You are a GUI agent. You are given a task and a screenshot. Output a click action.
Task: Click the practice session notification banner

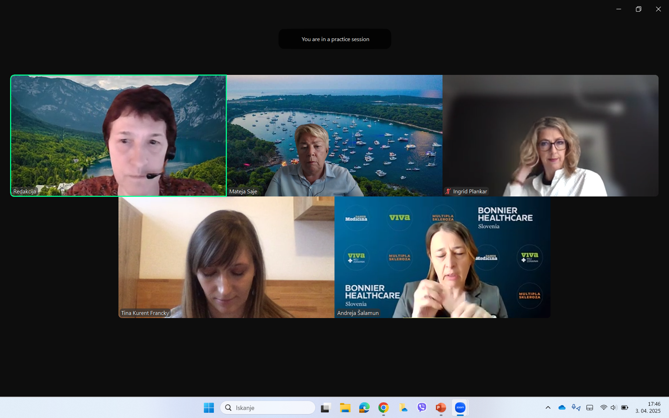335,39
